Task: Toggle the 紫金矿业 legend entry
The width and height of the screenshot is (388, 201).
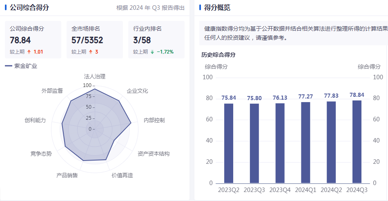Action: click(x=21, y=66)
